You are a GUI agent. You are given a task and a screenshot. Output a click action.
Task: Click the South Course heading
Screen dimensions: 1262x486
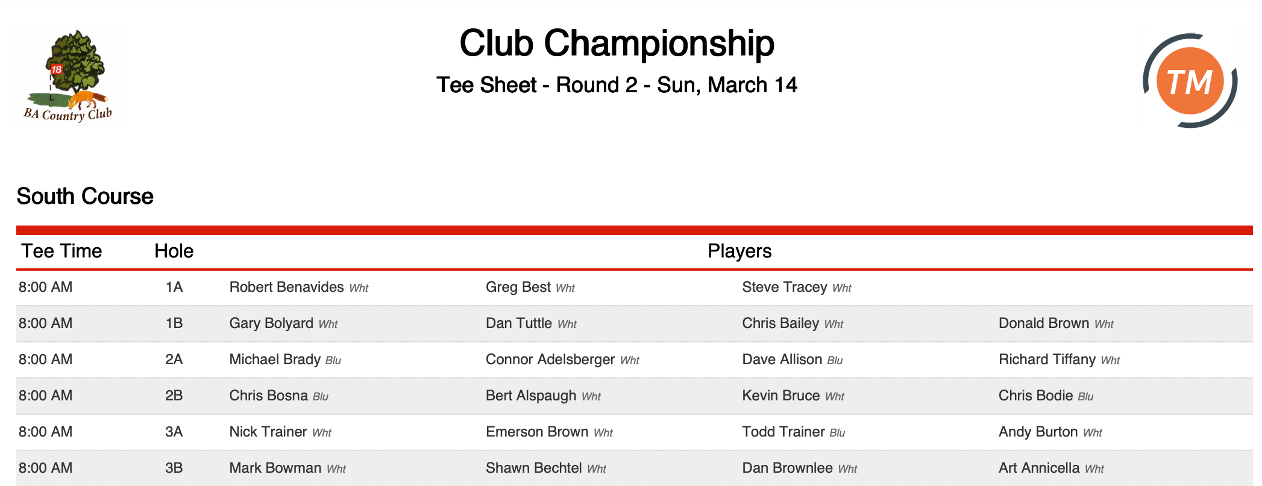(x=85, y=197)
